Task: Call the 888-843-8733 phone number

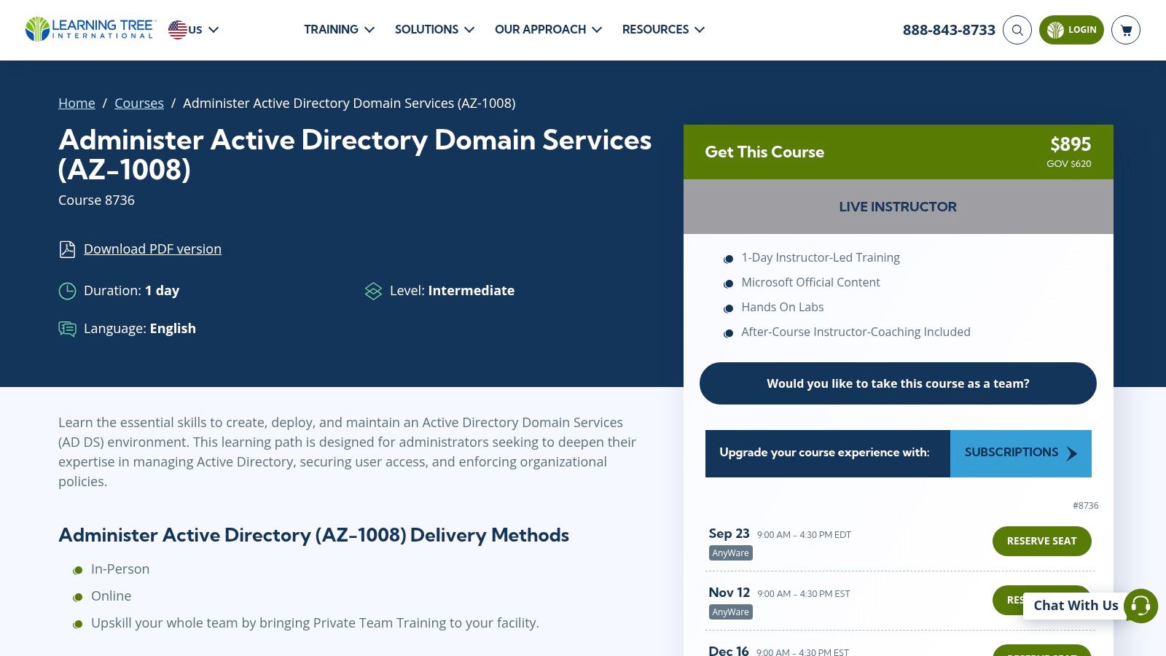Action: tap(949, 30)
